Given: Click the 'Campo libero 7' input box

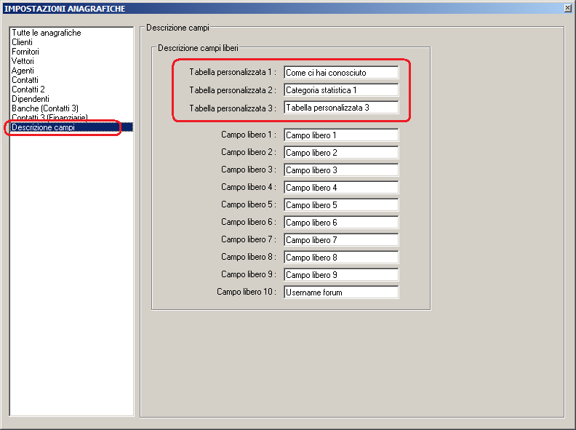Looking at the screenshot, I should [x=341, y=239].
